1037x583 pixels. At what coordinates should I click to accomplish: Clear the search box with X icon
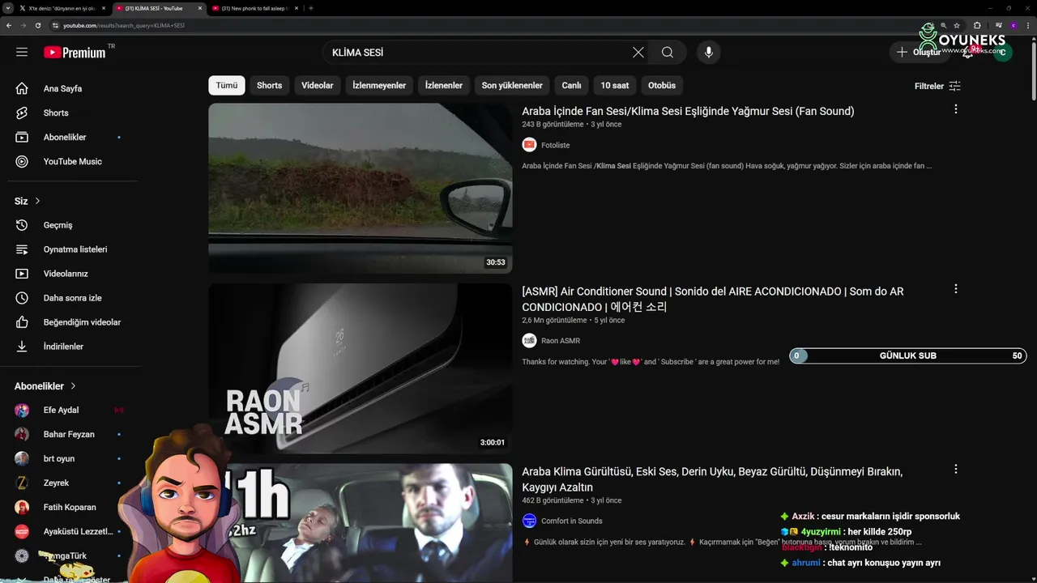pos(638,52)
